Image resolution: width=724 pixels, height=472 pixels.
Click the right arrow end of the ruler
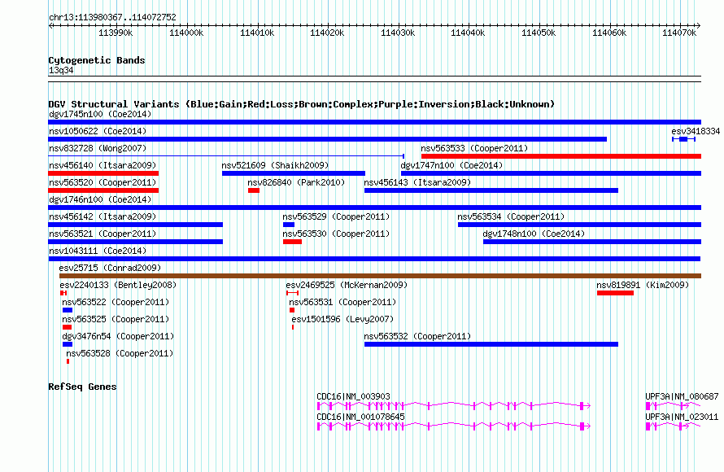[698, 25]
